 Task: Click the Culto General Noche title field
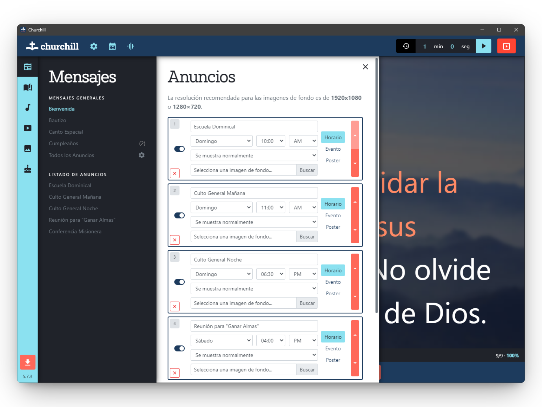coord(254,260)
